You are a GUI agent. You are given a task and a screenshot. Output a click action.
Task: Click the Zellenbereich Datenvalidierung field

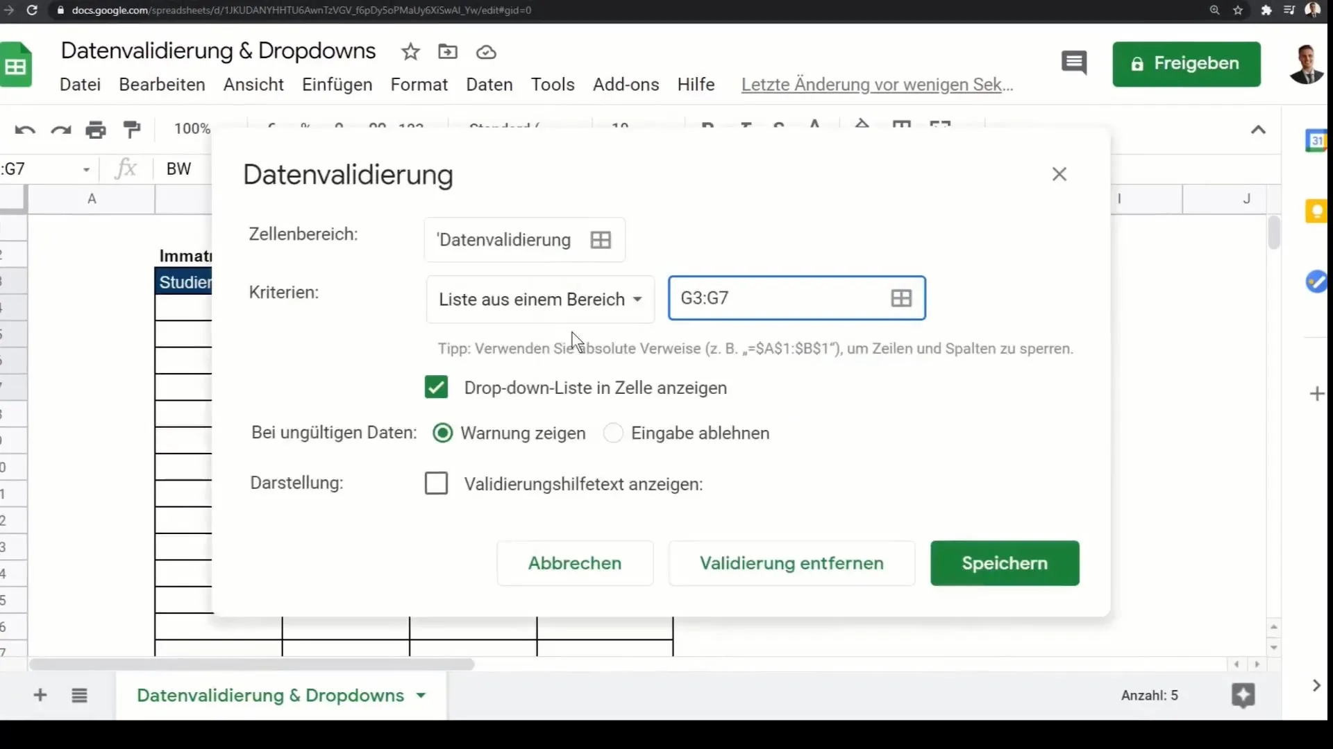[x=524, y=240]
